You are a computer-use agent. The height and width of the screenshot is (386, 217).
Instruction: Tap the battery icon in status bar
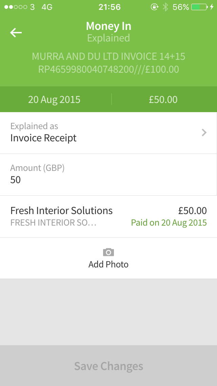tap(199, 7)
